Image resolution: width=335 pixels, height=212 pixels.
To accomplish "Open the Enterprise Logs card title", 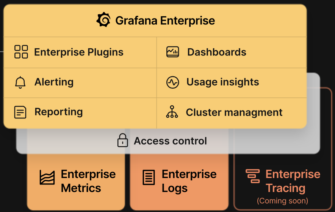I will tap(189, 181).
